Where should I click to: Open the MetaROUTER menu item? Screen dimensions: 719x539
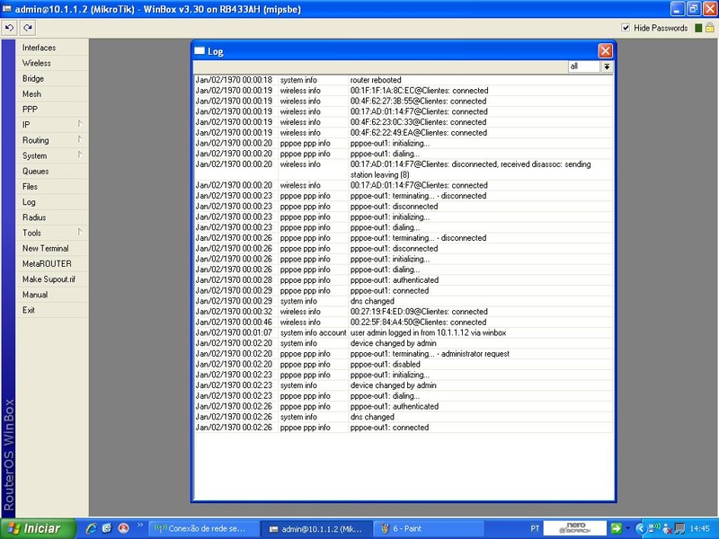point(51,264)
